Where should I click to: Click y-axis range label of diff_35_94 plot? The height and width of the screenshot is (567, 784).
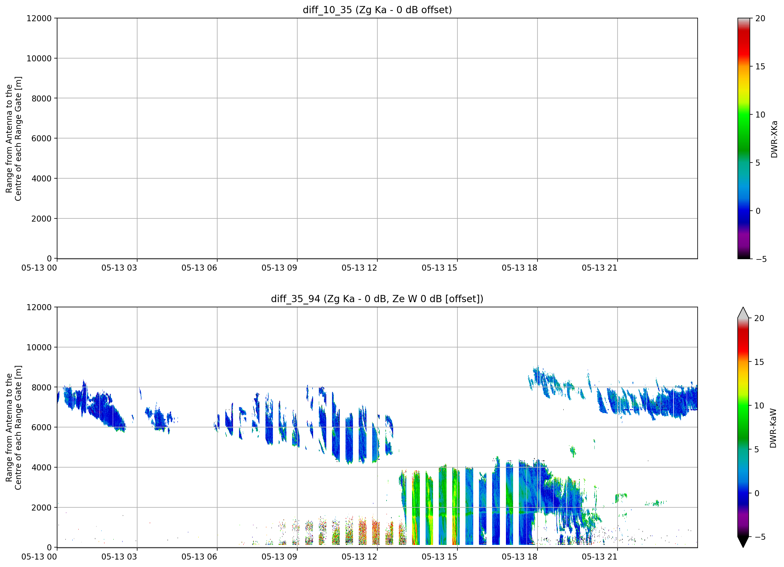click(x=13, y=427)
